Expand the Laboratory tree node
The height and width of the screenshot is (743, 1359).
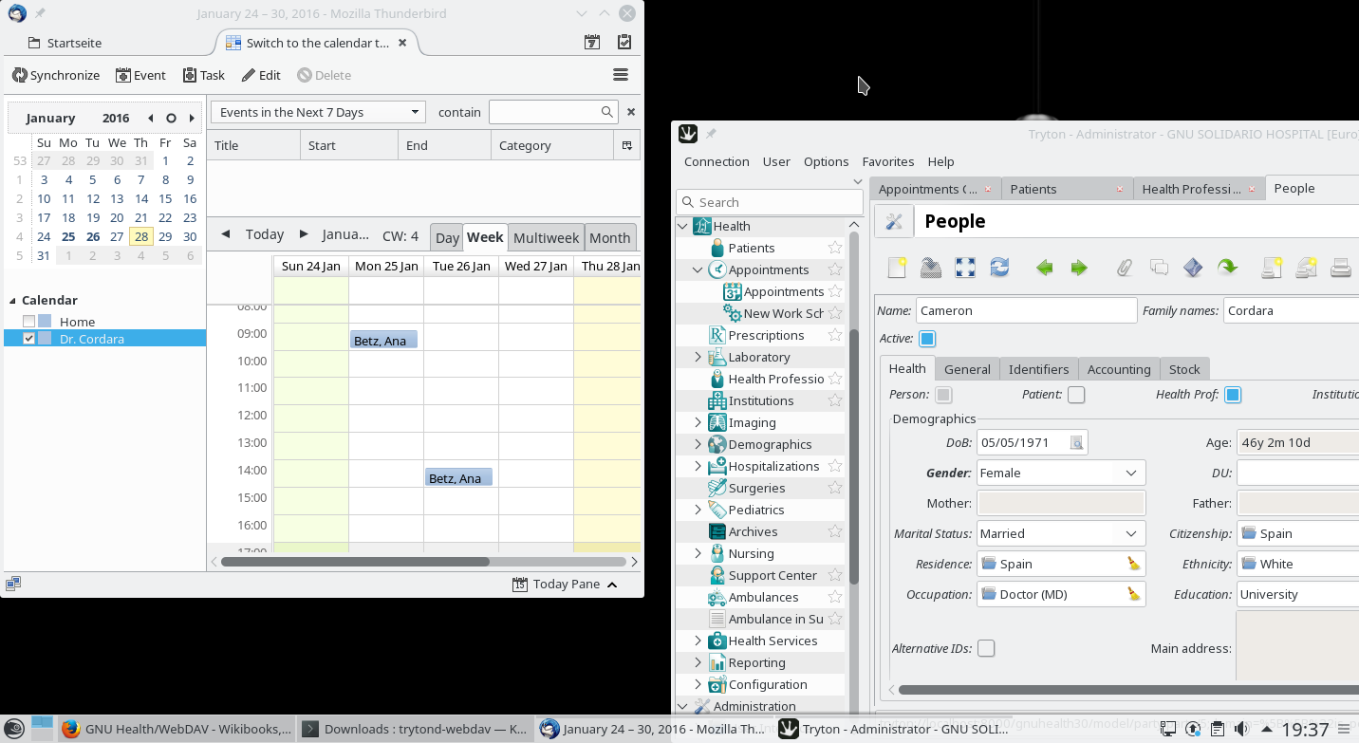coord(698,357)
